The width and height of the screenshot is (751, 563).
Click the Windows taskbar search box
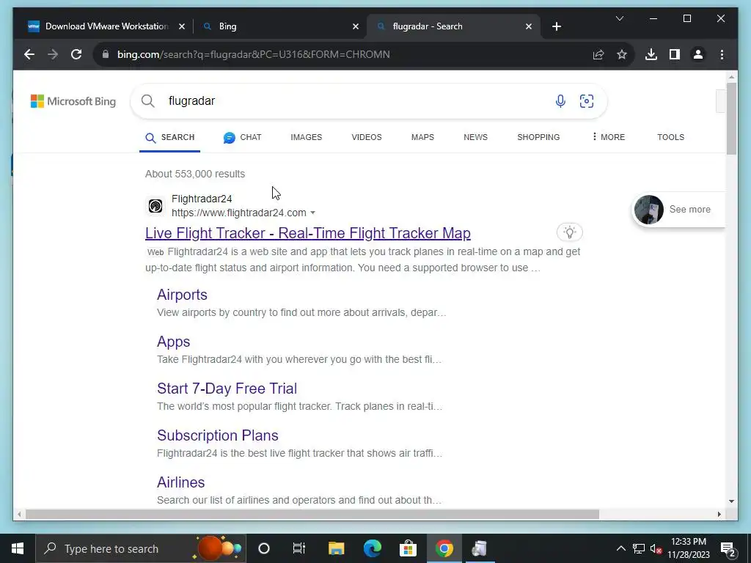pos(141,548)
